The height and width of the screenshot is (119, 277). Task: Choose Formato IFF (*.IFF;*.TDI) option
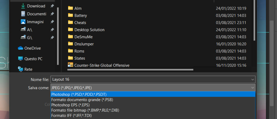(153, 116)
